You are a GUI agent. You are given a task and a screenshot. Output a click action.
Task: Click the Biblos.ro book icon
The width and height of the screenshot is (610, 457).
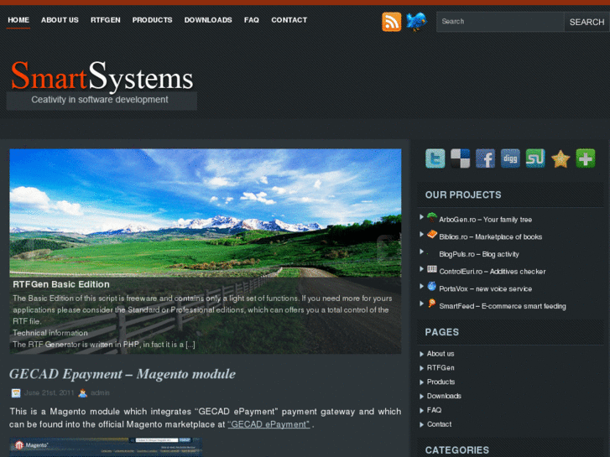coord(432,235)
